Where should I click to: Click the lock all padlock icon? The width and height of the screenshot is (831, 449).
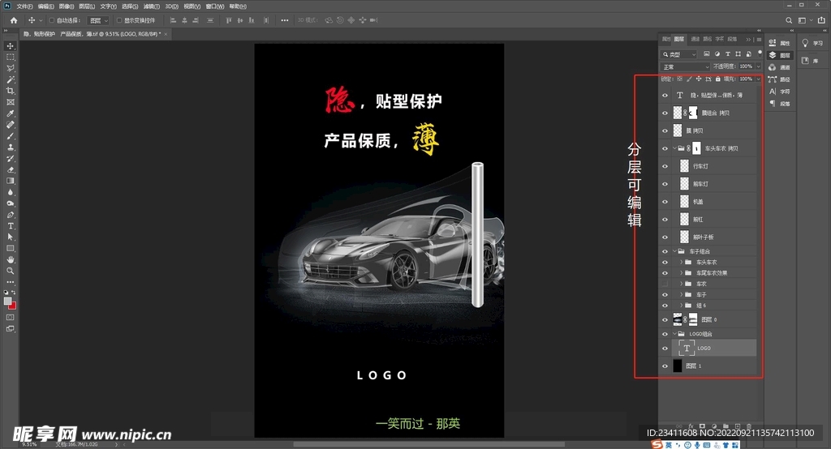point(717,79)
